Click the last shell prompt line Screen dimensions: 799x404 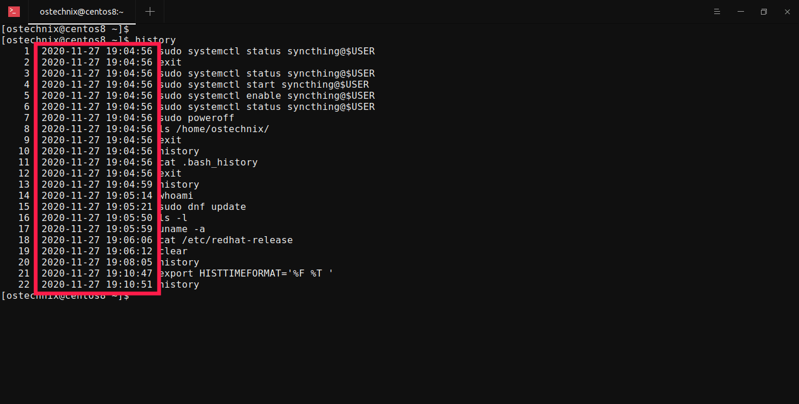65,296
